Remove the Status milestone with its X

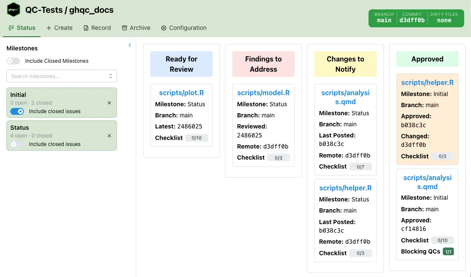[109, 136]
